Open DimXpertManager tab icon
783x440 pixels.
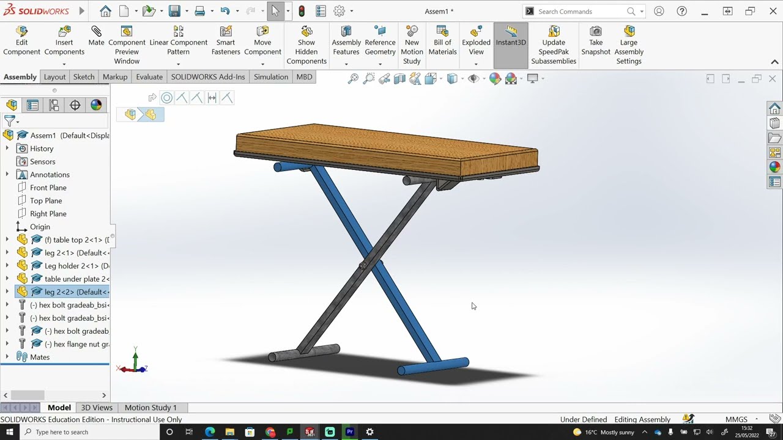(75, 105)
